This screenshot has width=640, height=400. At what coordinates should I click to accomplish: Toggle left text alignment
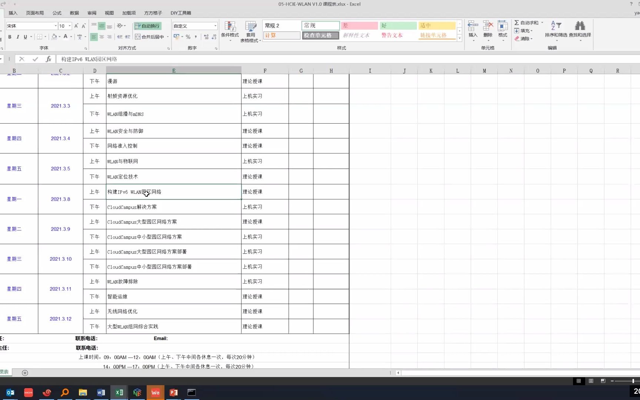pyautogui.click(x=94, y=37)
